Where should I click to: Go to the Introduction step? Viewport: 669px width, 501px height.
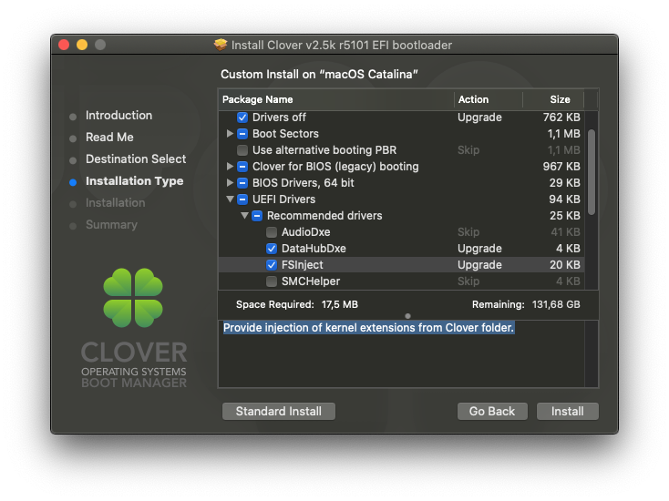[118, 115]
